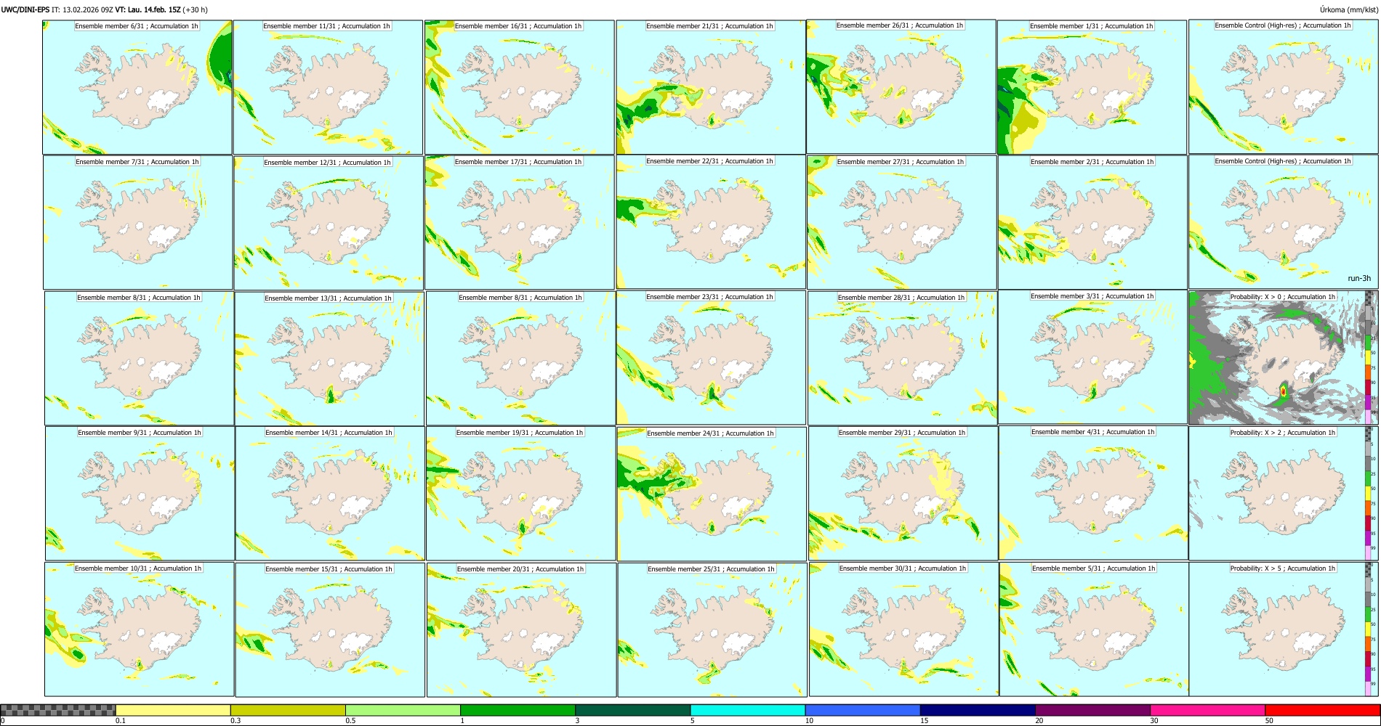Select the Ensemble member 9/31 map
Image resolution: width=1381 pixels, height=726 pixels.
[x=140, y=494]
